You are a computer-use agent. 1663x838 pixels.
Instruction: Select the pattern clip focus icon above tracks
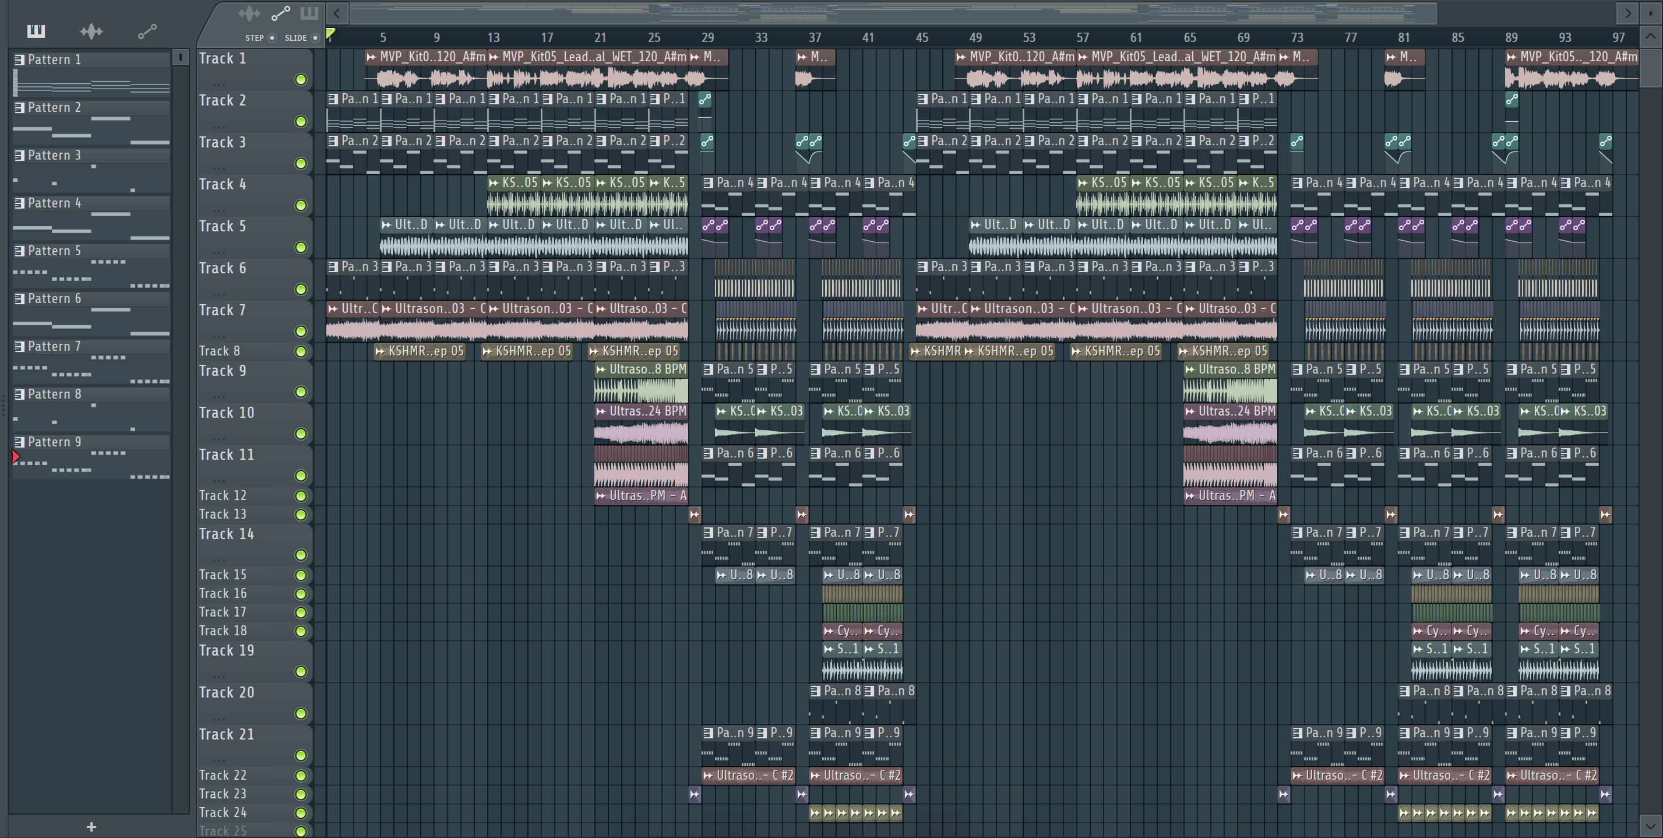pos(309,13)
